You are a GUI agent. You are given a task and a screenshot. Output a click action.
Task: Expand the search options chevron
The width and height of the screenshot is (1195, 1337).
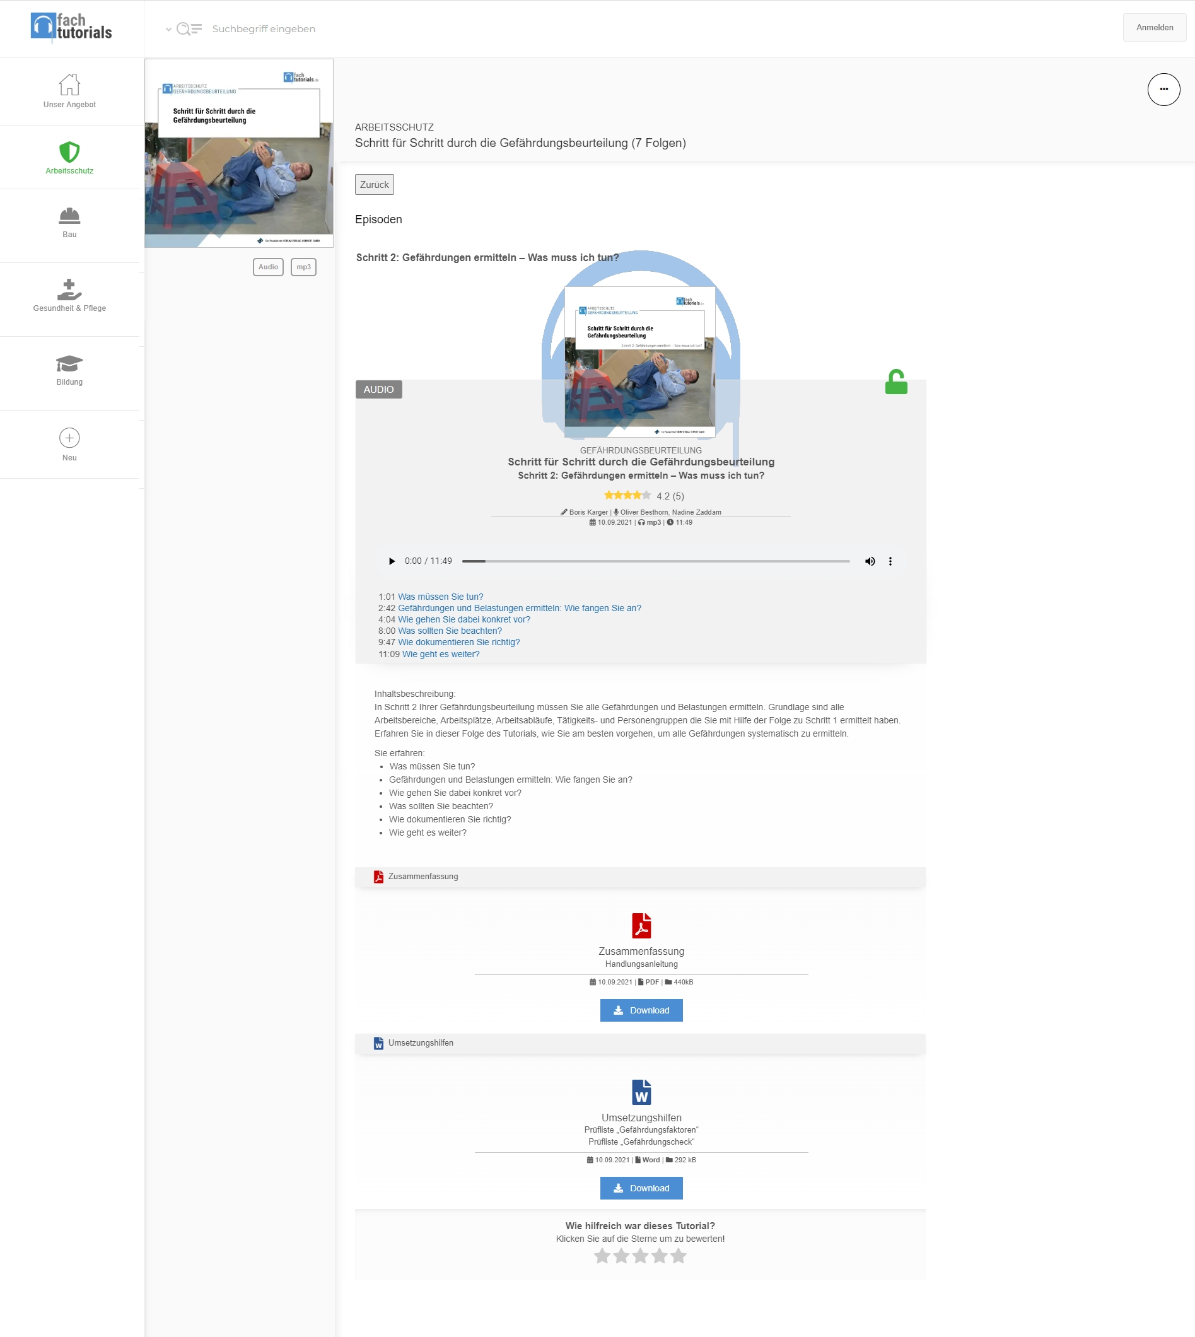pos(169,29)
